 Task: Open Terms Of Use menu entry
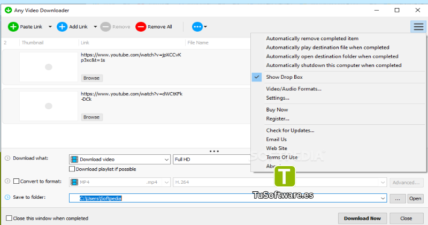click(x=282, y=157)
